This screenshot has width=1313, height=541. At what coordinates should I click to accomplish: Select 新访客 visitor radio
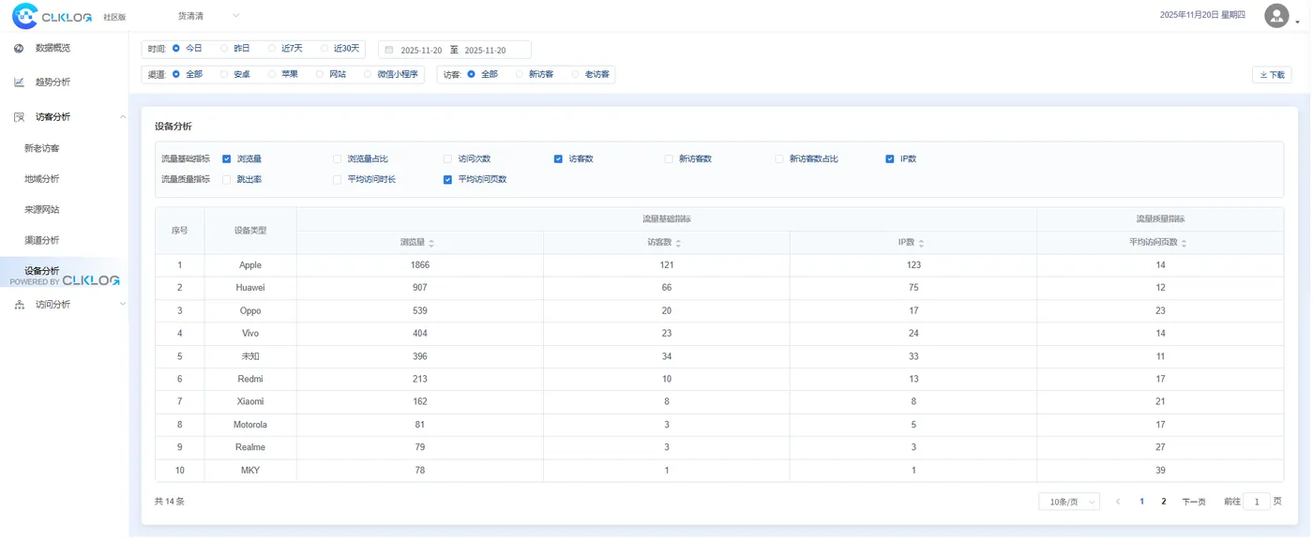(x=520, y=74)
